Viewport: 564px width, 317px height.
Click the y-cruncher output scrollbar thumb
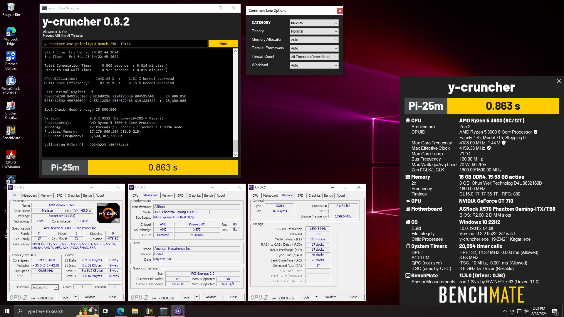(235, 146)
